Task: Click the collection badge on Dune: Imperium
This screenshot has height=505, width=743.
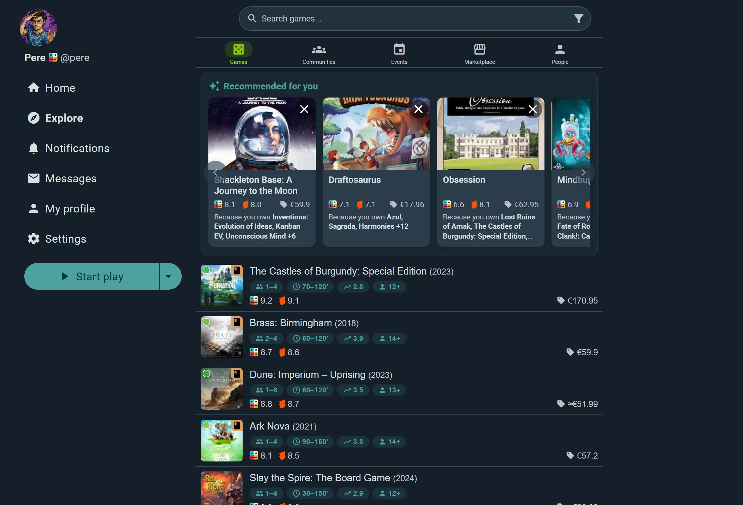Action: [x=237, y=374]
